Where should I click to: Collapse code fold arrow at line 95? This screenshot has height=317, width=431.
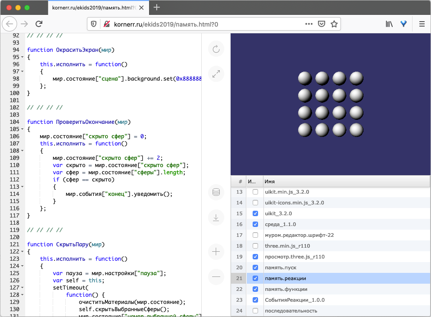click(x=23, y=57)
